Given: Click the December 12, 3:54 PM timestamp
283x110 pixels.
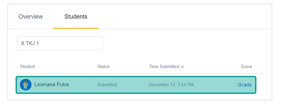Looking at the screenshot, I should [x=171, y=84].
